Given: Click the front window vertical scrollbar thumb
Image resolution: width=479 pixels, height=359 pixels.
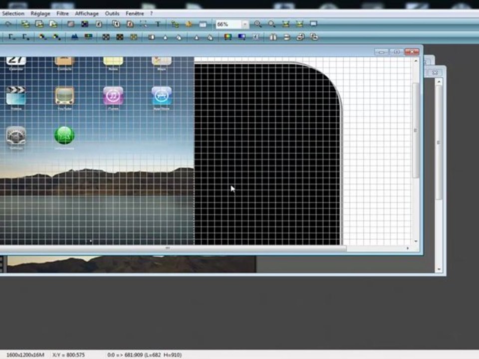Looking at the screenshot, I should [416, 130].
